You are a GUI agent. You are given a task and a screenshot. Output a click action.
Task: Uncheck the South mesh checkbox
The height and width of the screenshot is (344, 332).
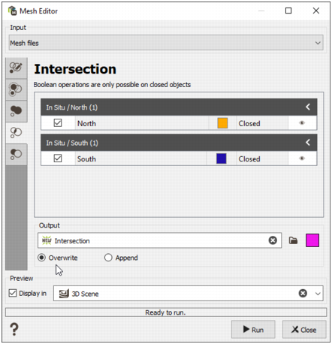point(58,158)
